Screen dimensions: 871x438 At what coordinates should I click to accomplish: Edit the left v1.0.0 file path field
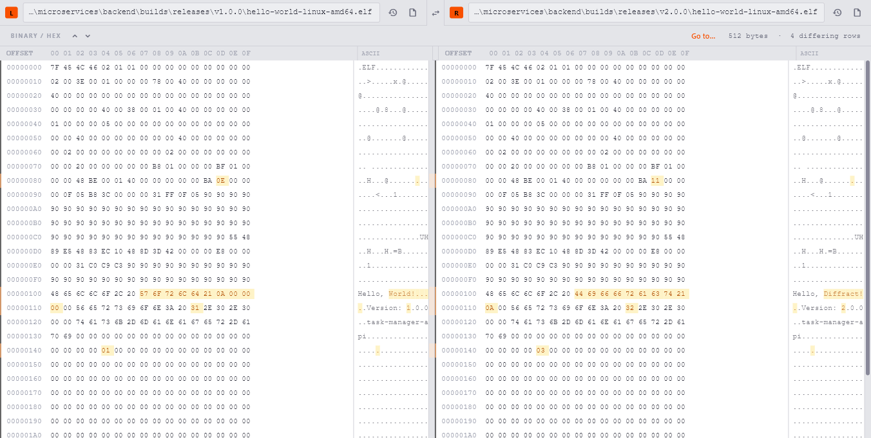point(202,12)
